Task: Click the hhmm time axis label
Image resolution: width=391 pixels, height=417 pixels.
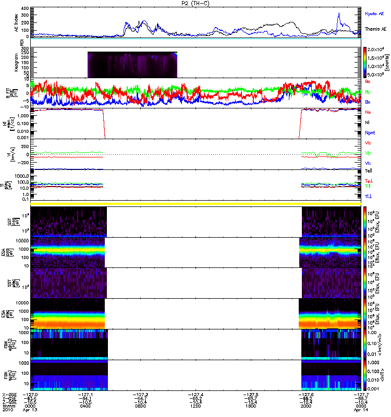Action: pos(8,406)
